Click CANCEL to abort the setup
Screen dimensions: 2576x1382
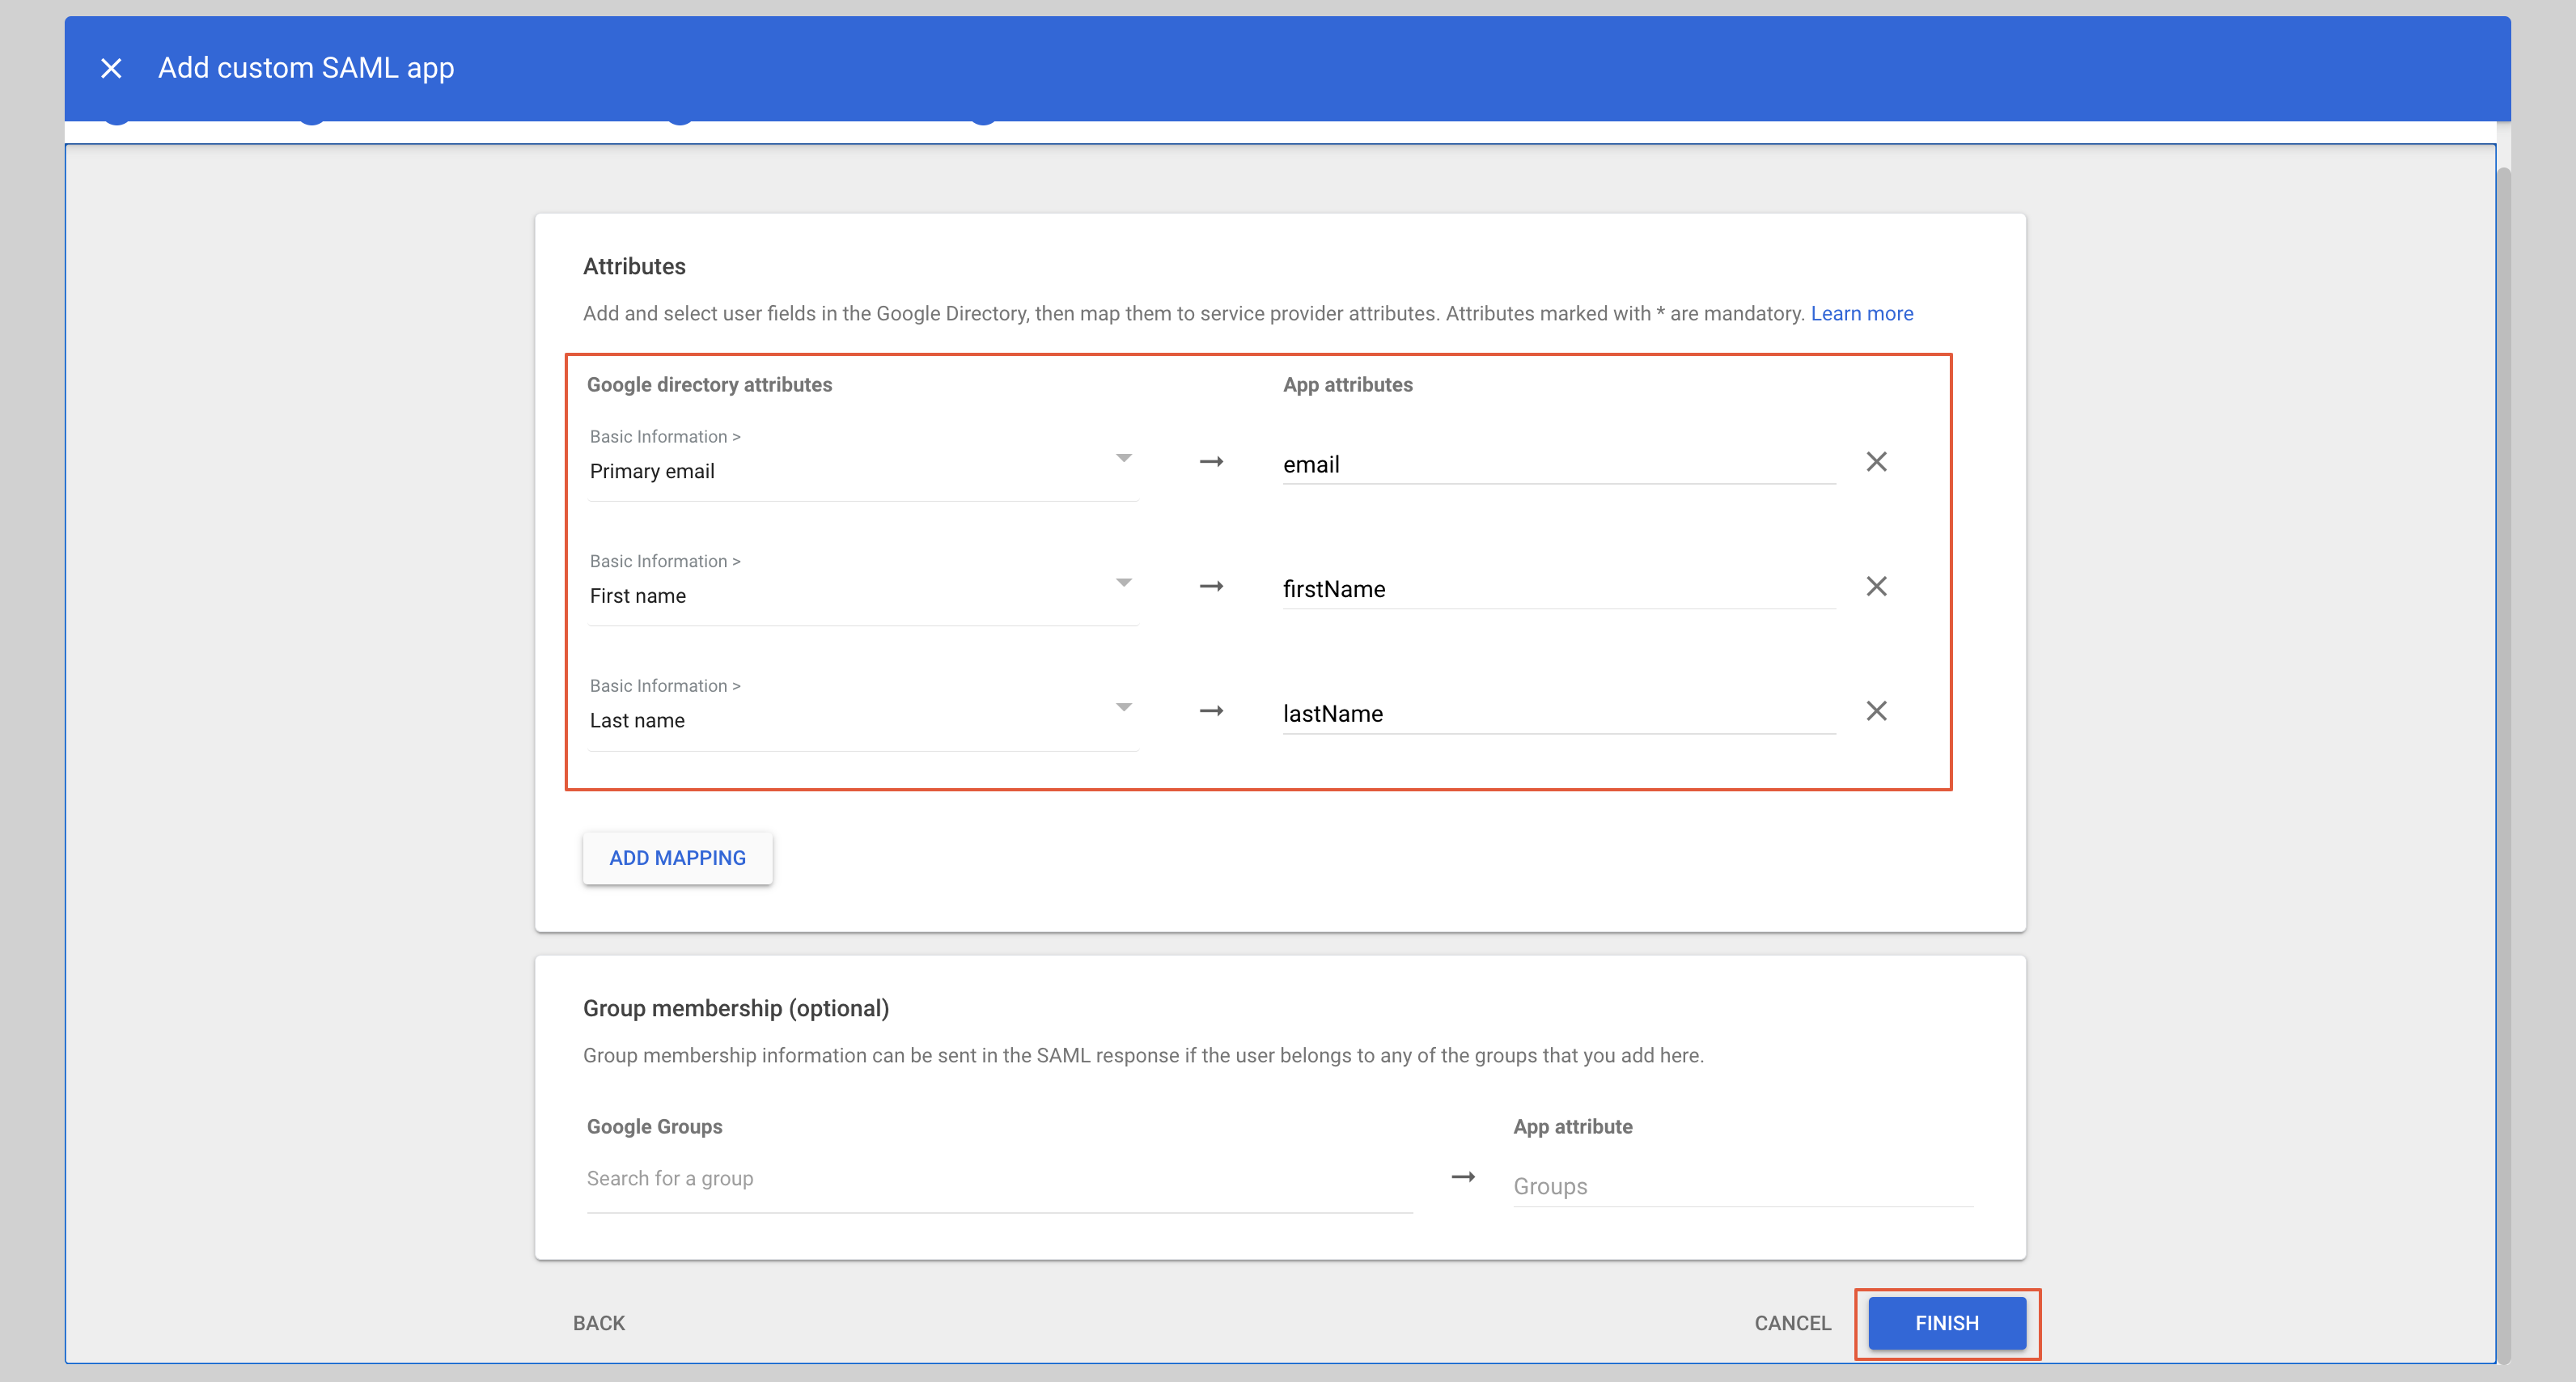click(1791, 1322)
